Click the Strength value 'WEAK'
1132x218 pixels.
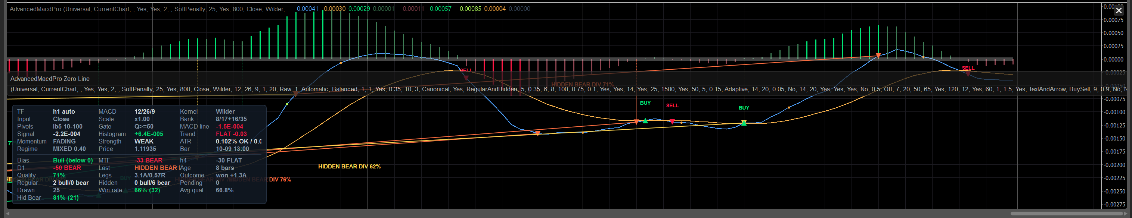(x=144, y=142)
